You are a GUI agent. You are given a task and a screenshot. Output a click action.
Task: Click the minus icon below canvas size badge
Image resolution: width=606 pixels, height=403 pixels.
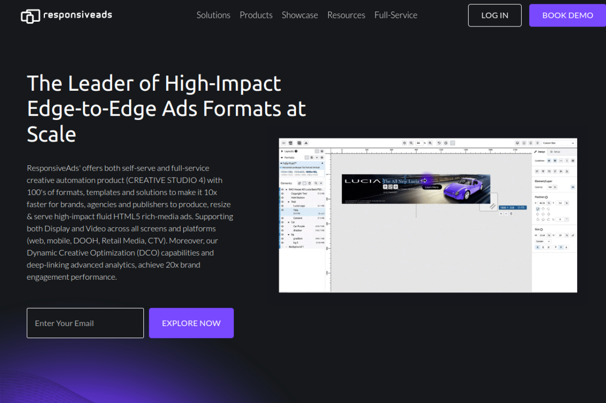(506, 214)
